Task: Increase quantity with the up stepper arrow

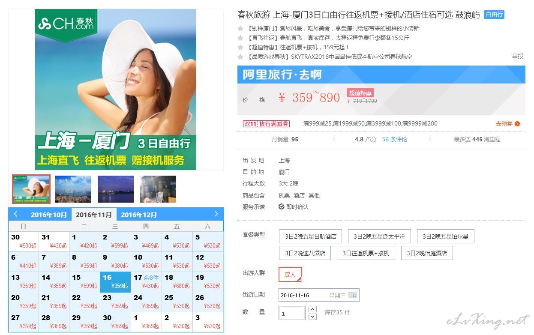Action: [x=312, y=309]
